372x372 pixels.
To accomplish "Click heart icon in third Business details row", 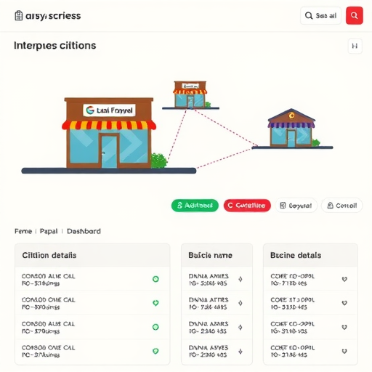I will (x=344, y=327).
